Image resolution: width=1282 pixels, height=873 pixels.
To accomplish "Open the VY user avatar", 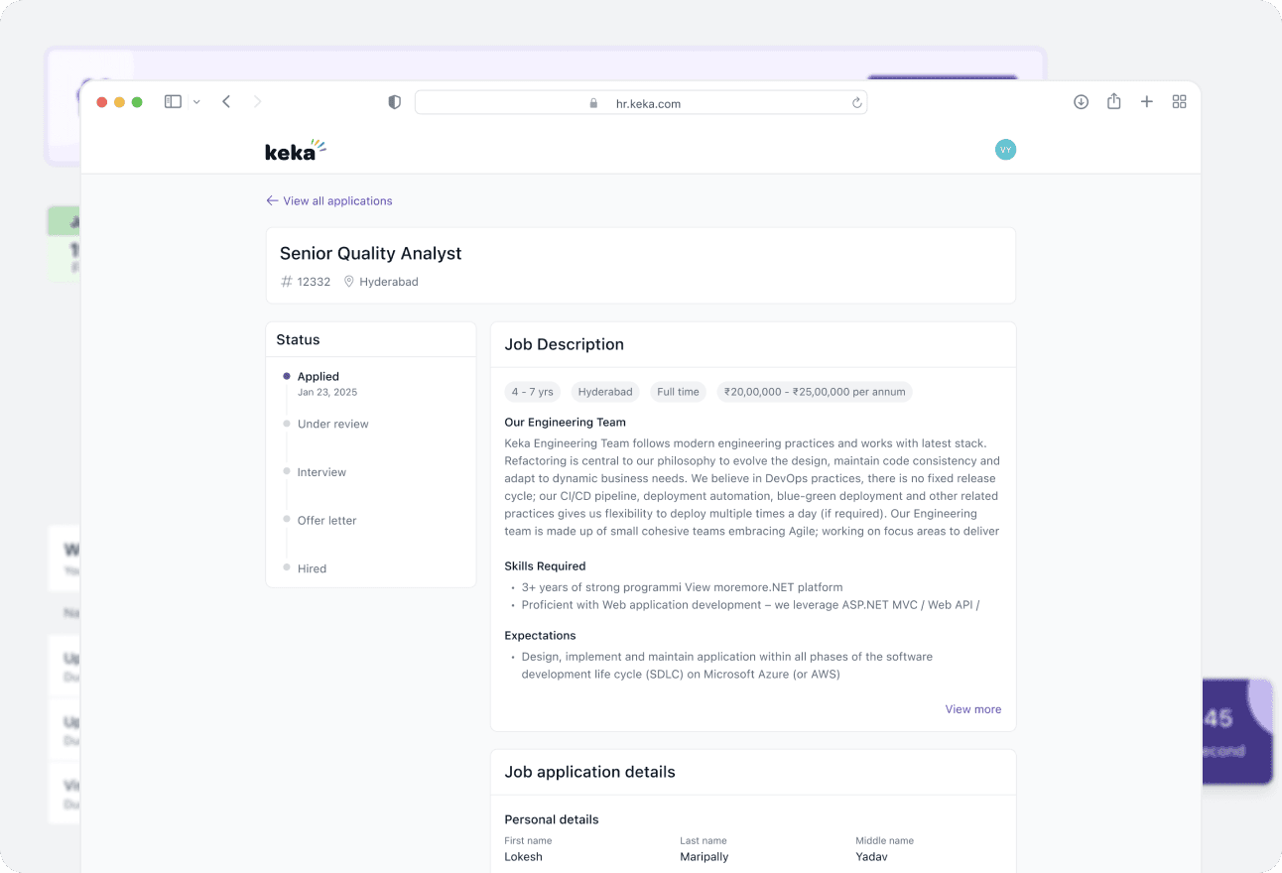I will 1005,150.
